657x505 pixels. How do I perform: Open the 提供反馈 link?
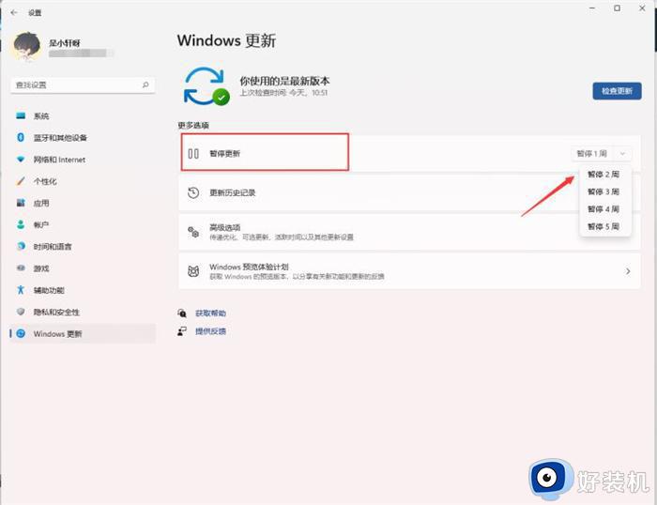[x=211, y=331]
